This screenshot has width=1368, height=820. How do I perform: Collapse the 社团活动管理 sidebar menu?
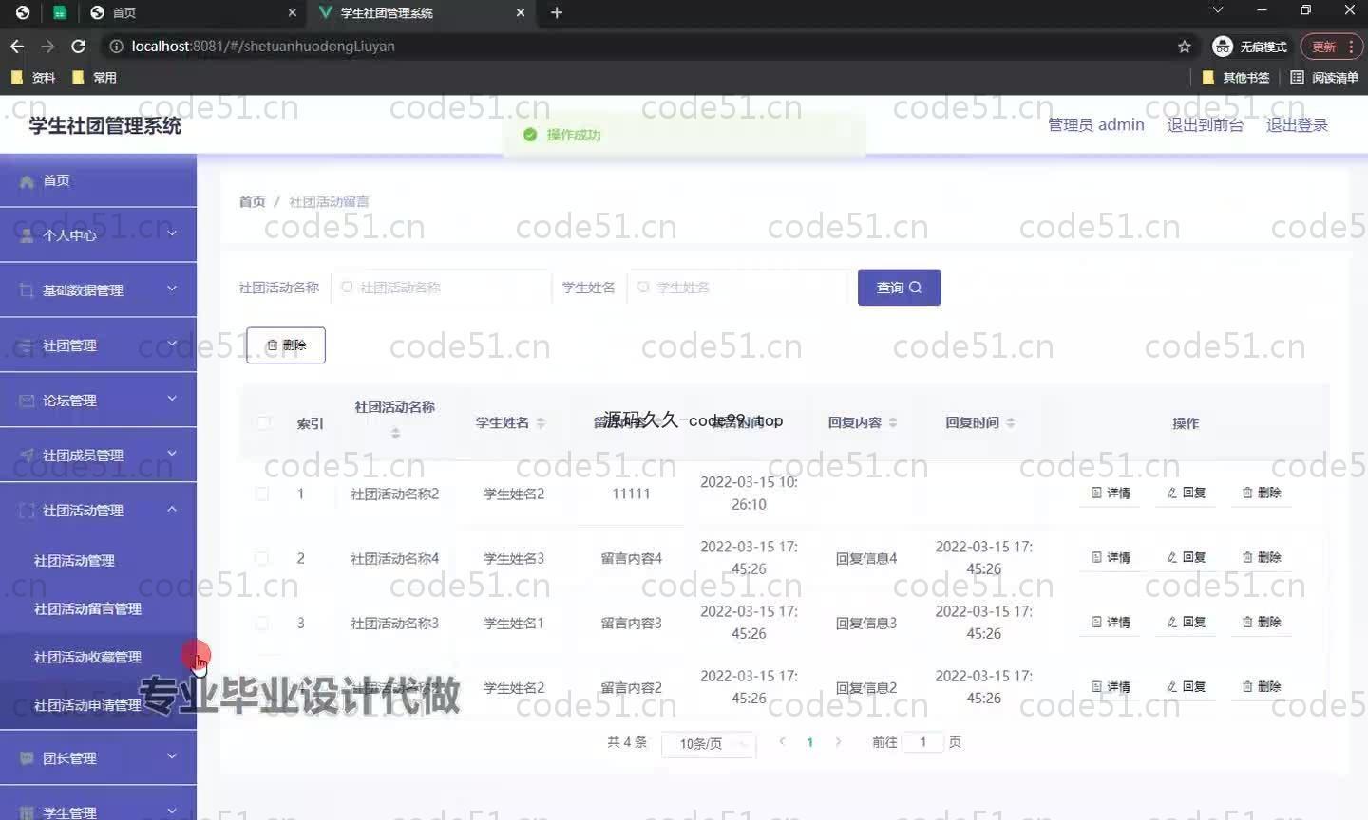tap(98, 510)
